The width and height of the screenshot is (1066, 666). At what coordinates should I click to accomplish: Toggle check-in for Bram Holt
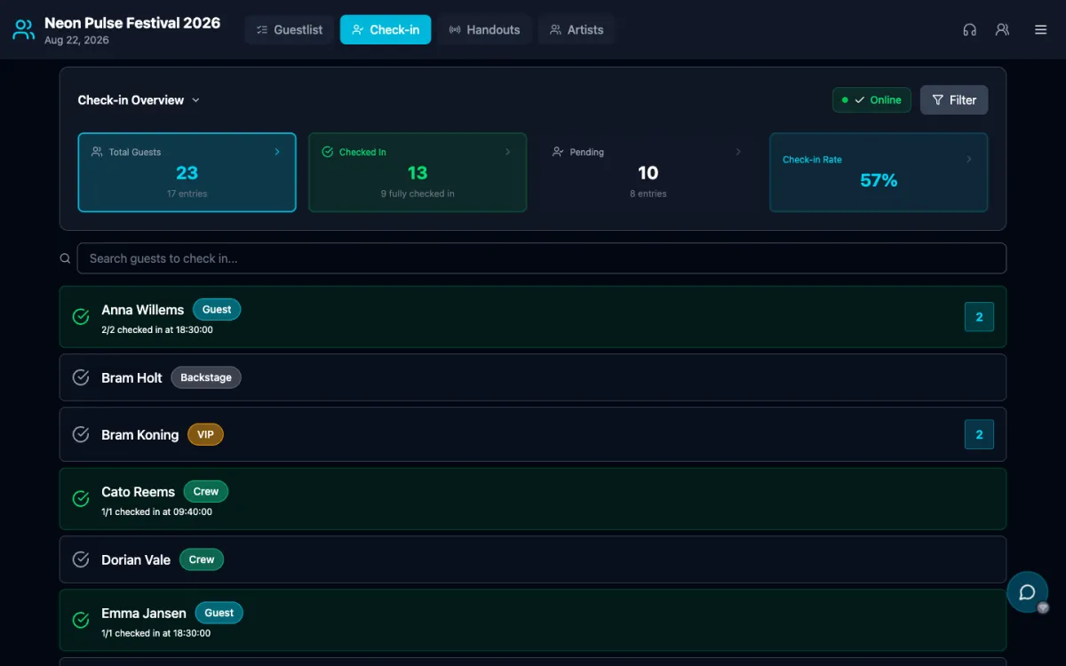click(x=81, y=377)
